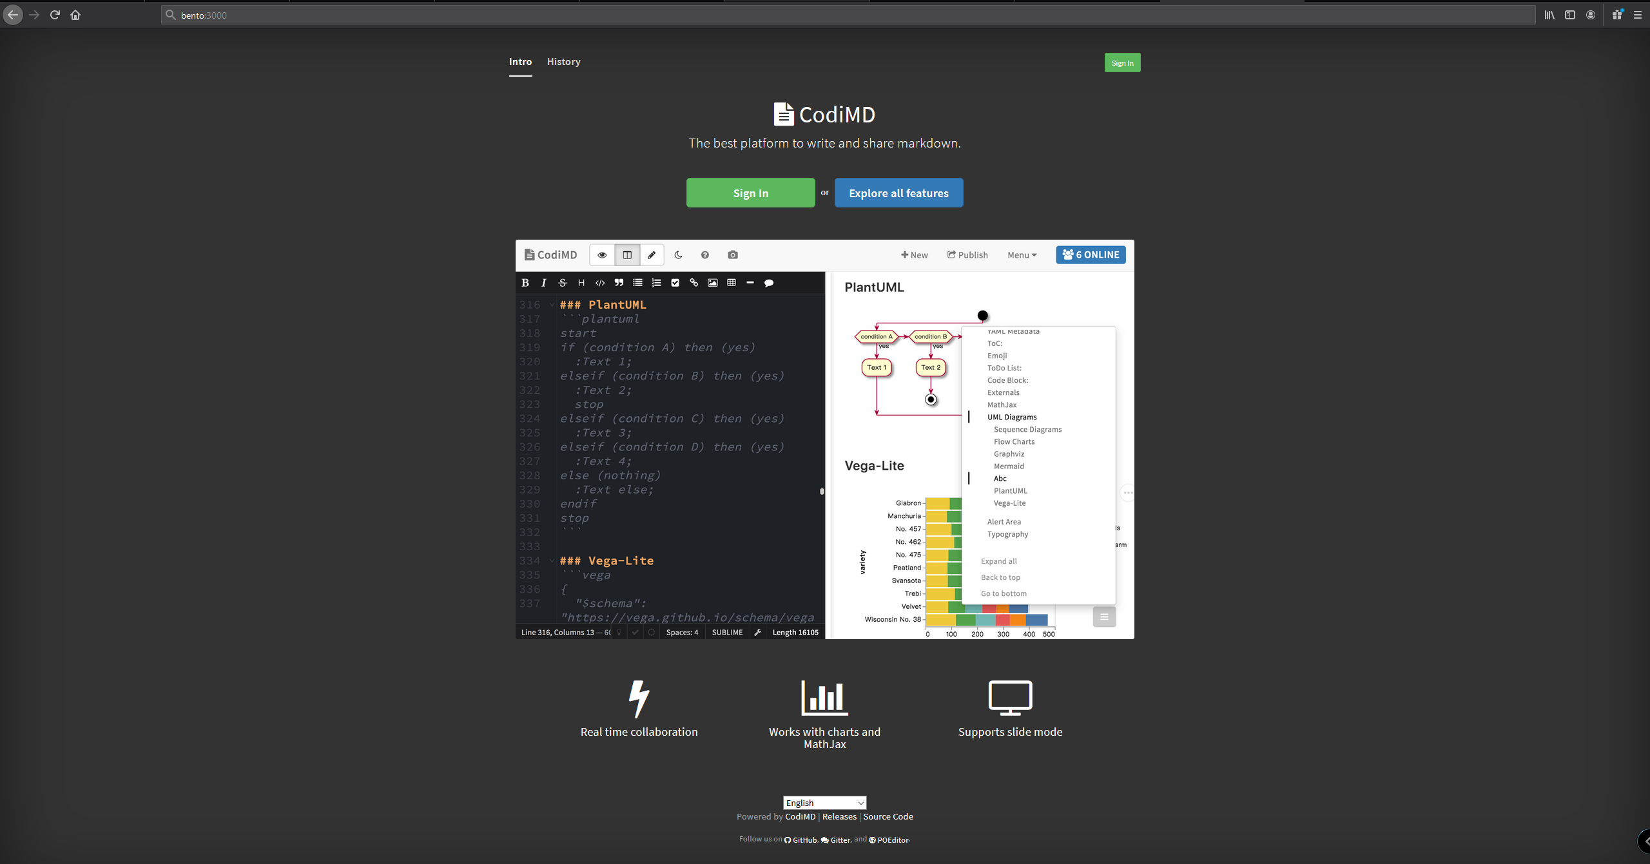Image resolution: width=1650 pixels, height=864 pixels.
Task: Toggle the split both-panes view button
Action: (x=627, y=255)
